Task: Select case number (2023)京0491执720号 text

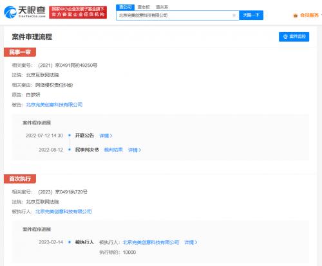Action: pyautogui.click(x=62, y=192)
